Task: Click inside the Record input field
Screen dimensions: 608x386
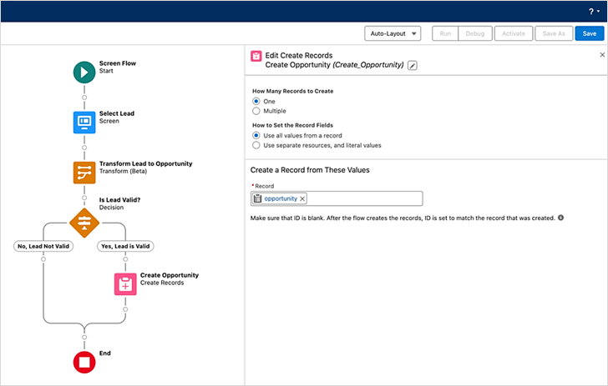Action: coord(363,198)
